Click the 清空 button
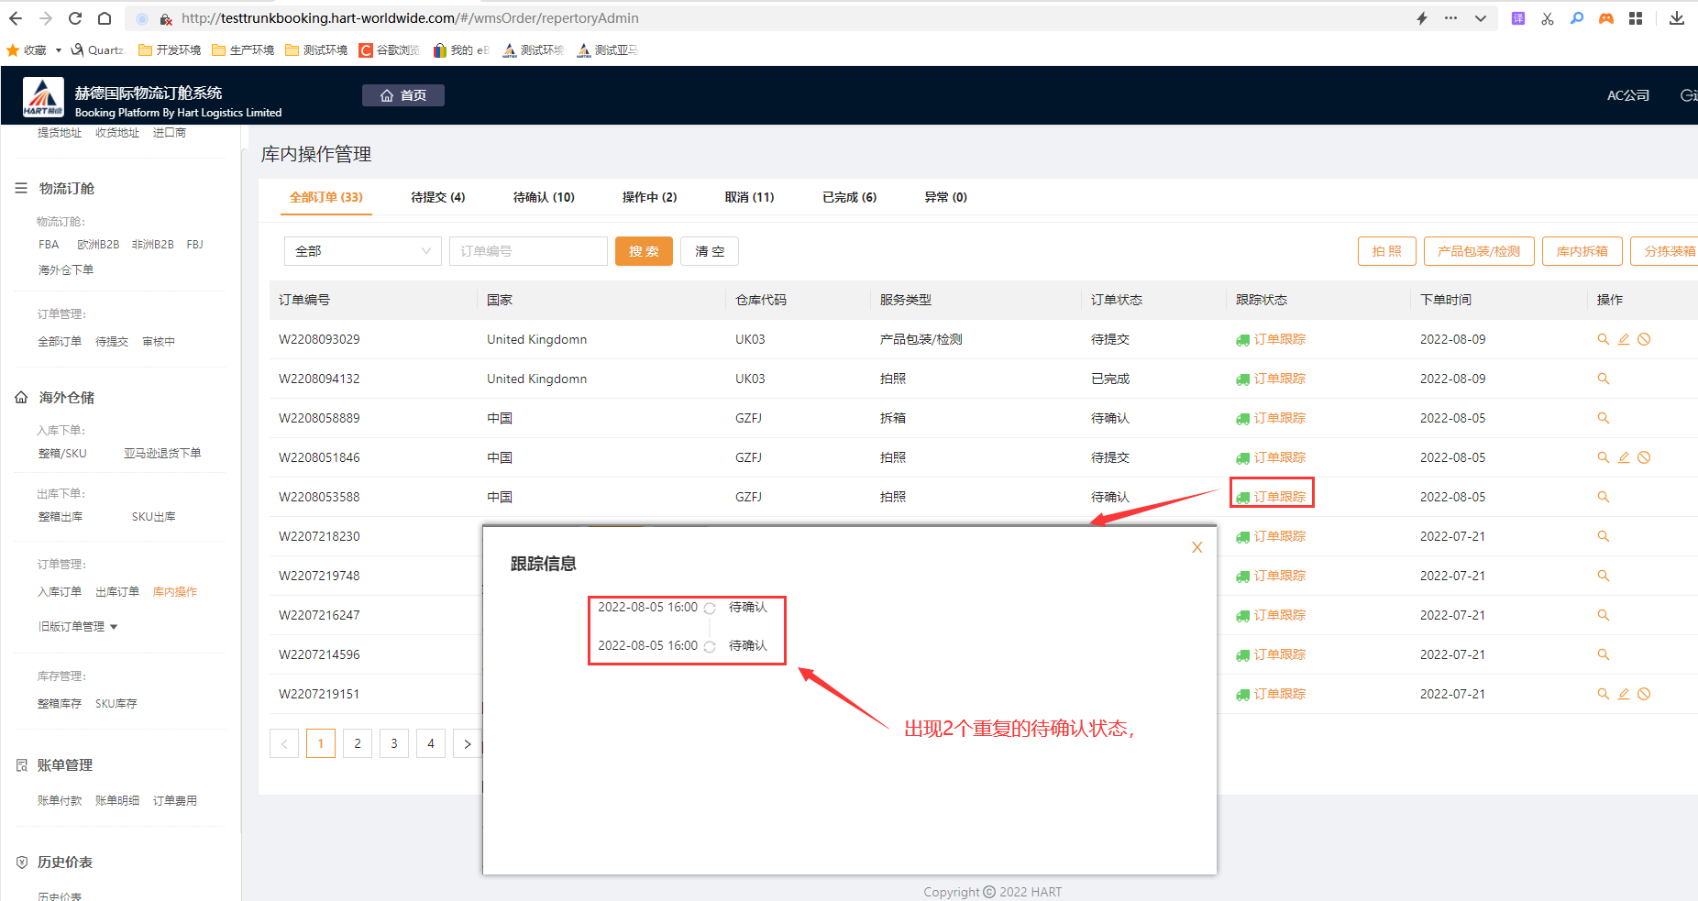The width and height of the screenshot is (1698, 901). 709,251
